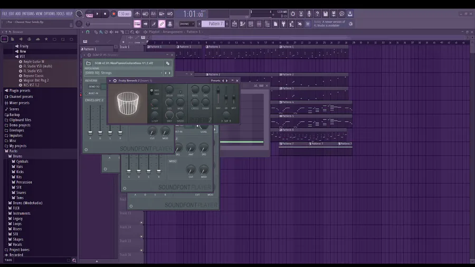Screen dimensions: 475x267
Task: Open the help question mark icon
Action: click(317, 14)
